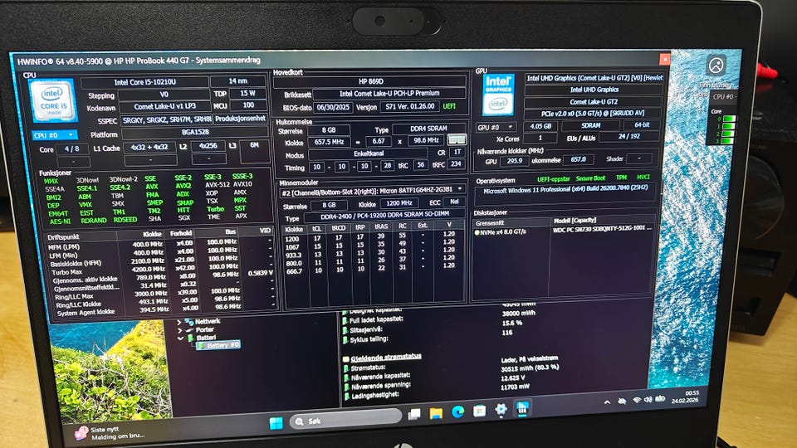Screen dimensions: 797x448
Task: Click the GPU memory size 4.05 GB
Action: coord(540,126)
